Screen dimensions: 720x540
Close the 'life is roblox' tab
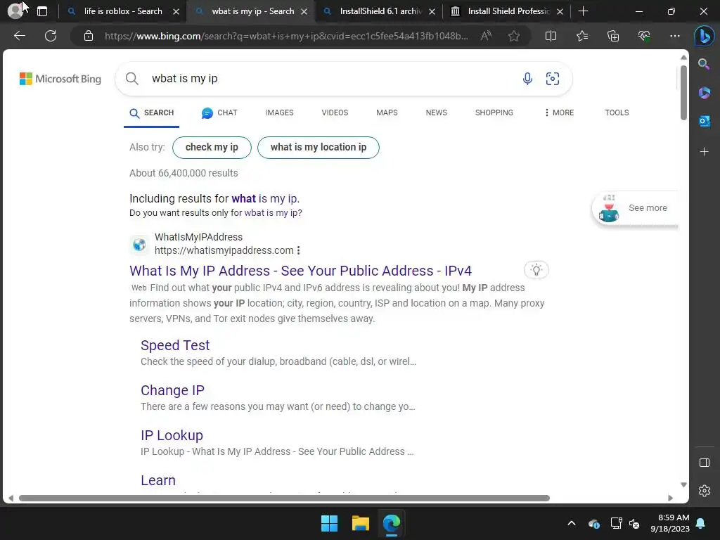point(176,11)
